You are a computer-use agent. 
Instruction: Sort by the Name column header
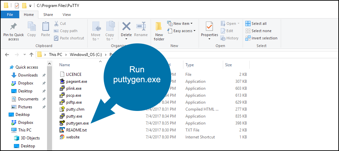point(65,65)
